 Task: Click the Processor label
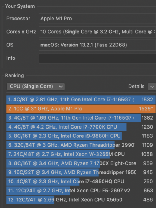click(x=18, y=19)
